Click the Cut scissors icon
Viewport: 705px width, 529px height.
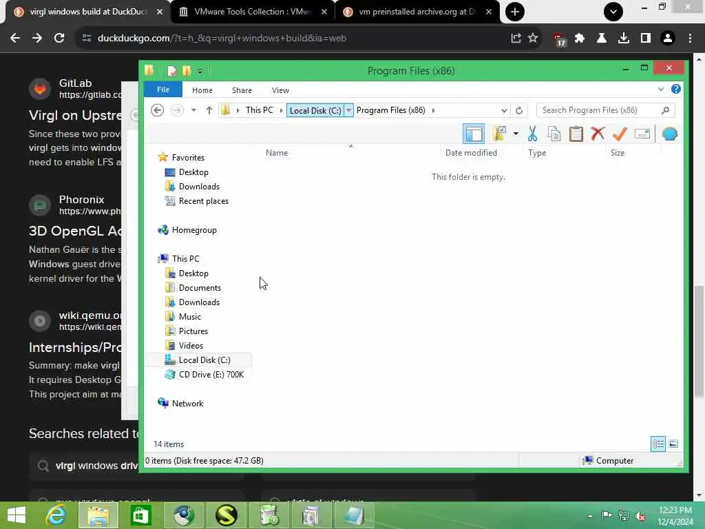point(532,134)
